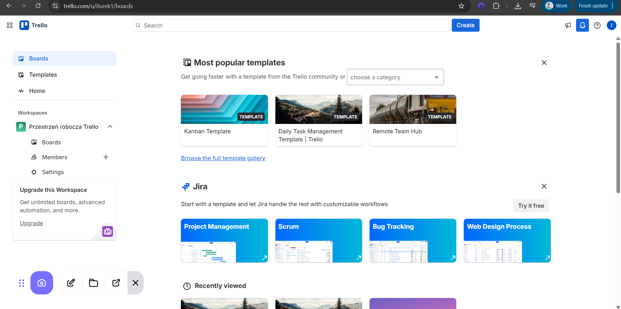Screen dimensions: 621x309
Task: Dismiss the Most popular templates section
Action: [x=544, y=63]
